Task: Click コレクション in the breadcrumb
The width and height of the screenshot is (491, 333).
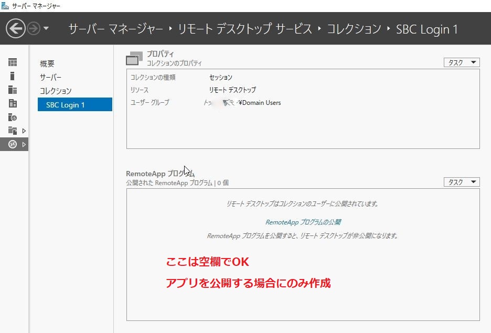Action: click(x=354, y=29)
